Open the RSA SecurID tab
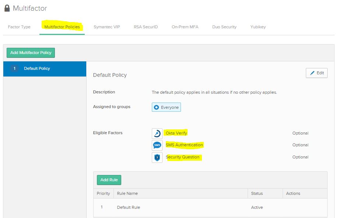The width and height of the screenshot is (339, 218). click(146, 27)
